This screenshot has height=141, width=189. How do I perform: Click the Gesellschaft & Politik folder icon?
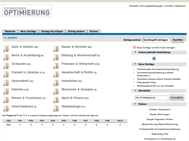click(56, 74)
